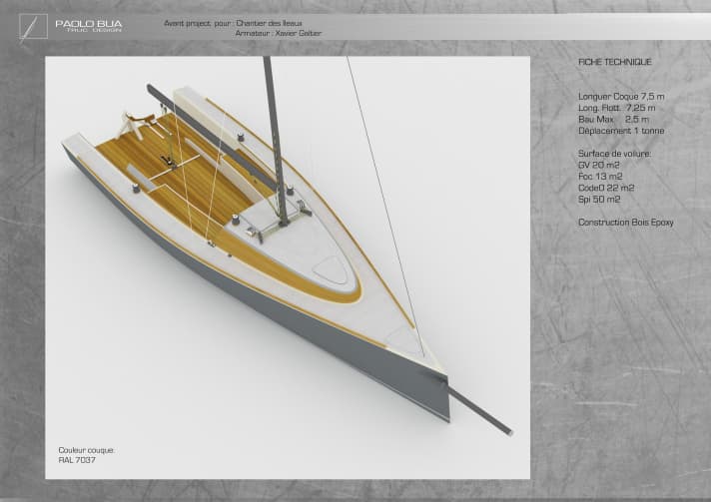This screenshot has width=711, height=502.
Task: Click the 'Armateur : Xavier Galtier' line
Action: pos(279,33)
